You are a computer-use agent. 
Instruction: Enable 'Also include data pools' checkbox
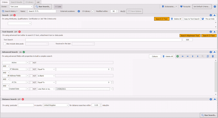pyautogui.click(x=5, y=44)
